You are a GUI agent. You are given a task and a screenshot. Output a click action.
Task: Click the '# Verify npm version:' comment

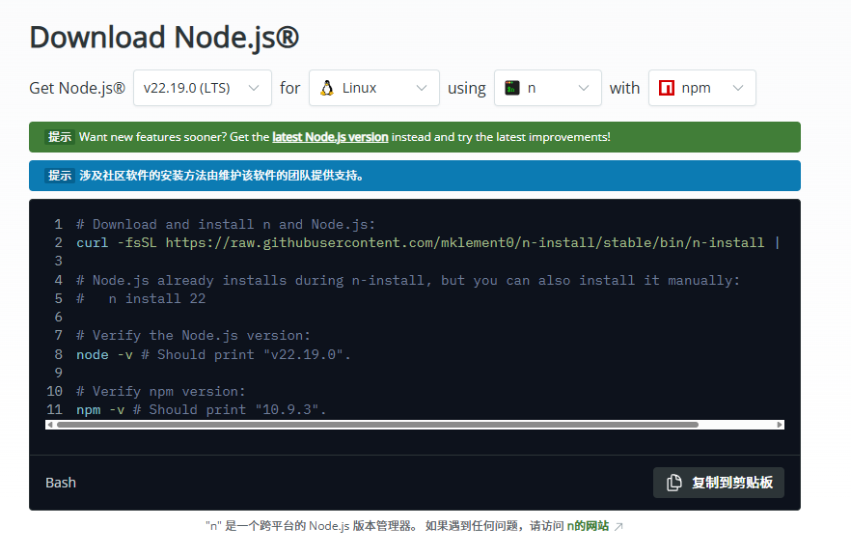[x=160, y=392]
